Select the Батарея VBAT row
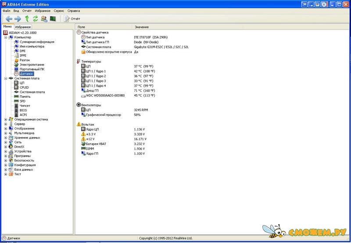The image size is (351, 243). point(113,144)
